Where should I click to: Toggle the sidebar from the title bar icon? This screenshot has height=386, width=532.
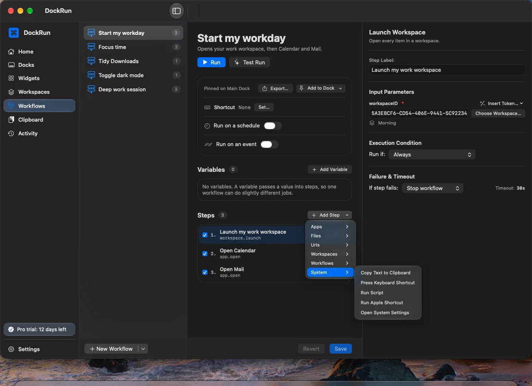click(x=177, y=11)
